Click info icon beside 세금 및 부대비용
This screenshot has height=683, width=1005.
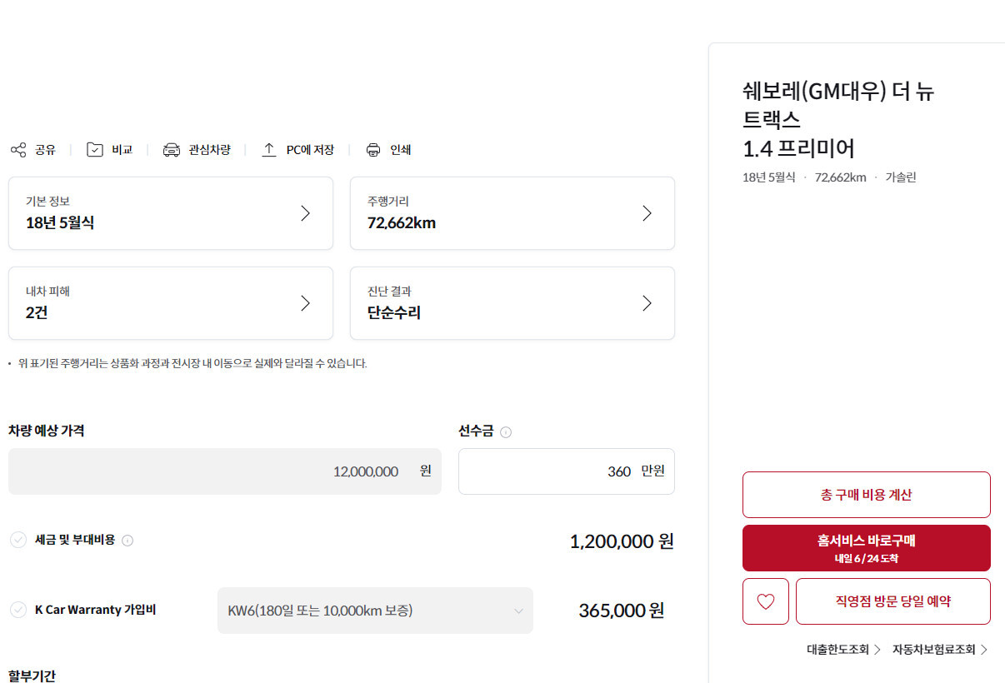(127, 541)
